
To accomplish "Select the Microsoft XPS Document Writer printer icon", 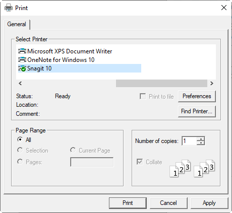I will click(22, 51).
